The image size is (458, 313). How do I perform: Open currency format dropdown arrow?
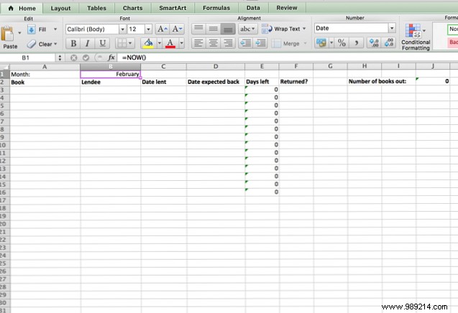coord(331,43)
